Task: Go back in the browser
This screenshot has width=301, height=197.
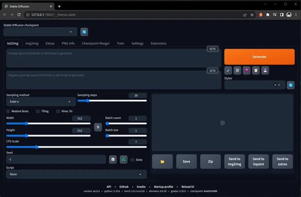Action: pos(5,15)
